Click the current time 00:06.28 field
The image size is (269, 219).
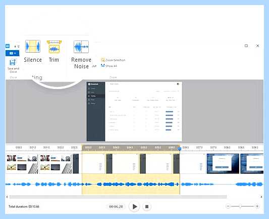pyautogui.click(x=116, y=206)
